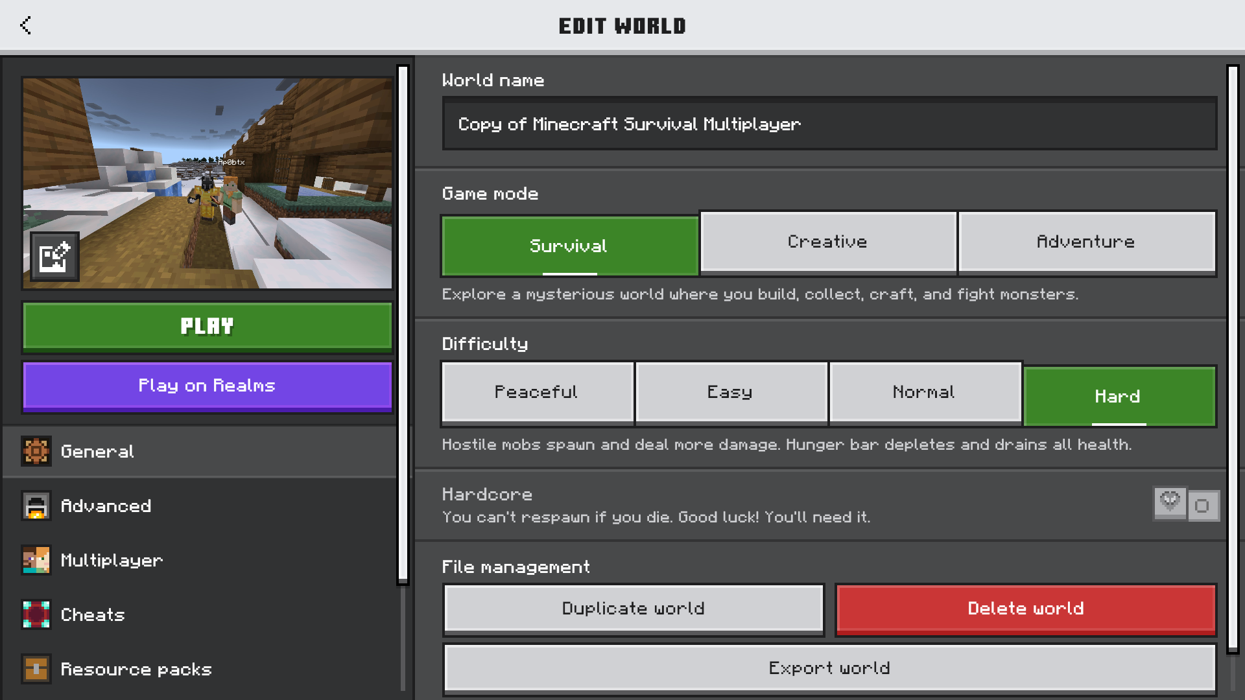This screenshot has width=1245, height=700.
Task: Click the edit world thumbnail icon
Action: point(54,257)
